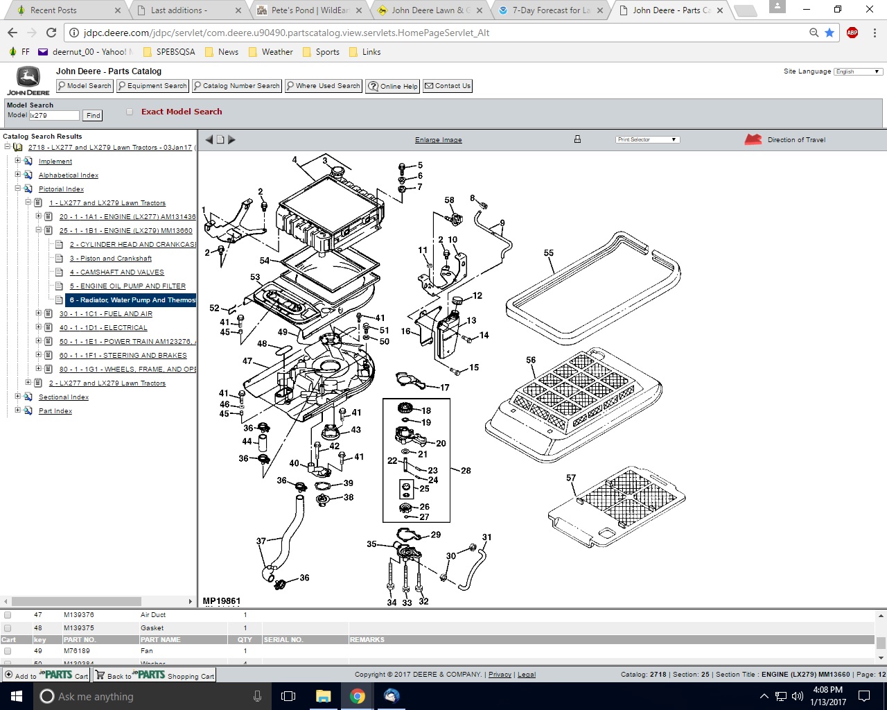Open the Sports bookmarks folder
This screenshot has width=887, height=710.
pos(321,52)
